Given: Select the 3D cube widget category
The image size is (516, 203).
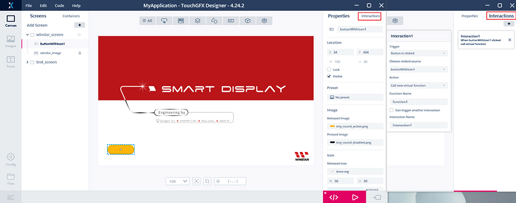Looking at the screenshot, I should coord(248,21).
